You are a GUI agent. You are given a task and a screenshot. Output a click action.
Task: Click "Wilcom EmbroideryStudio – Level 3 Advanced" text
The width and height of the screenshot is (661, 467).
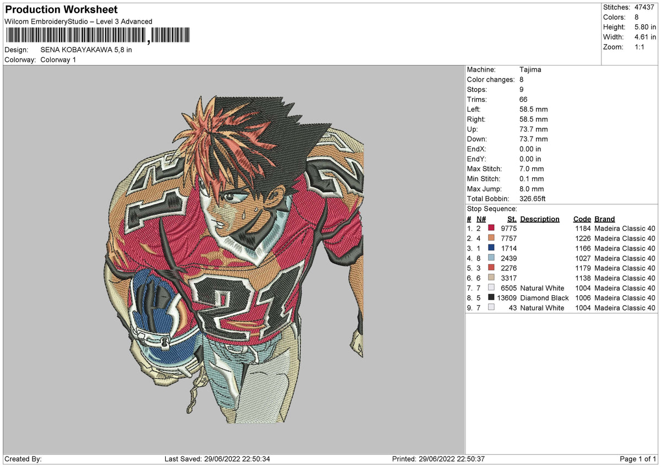click(79, 21)
